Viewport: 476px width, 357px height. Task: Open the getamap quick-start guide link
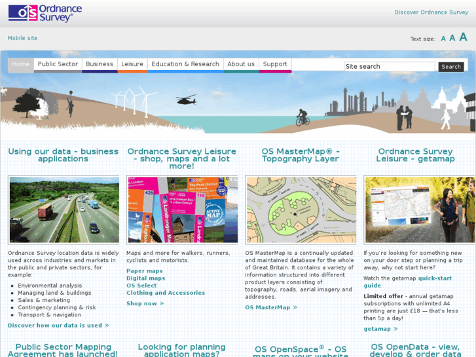pos(408,282)
